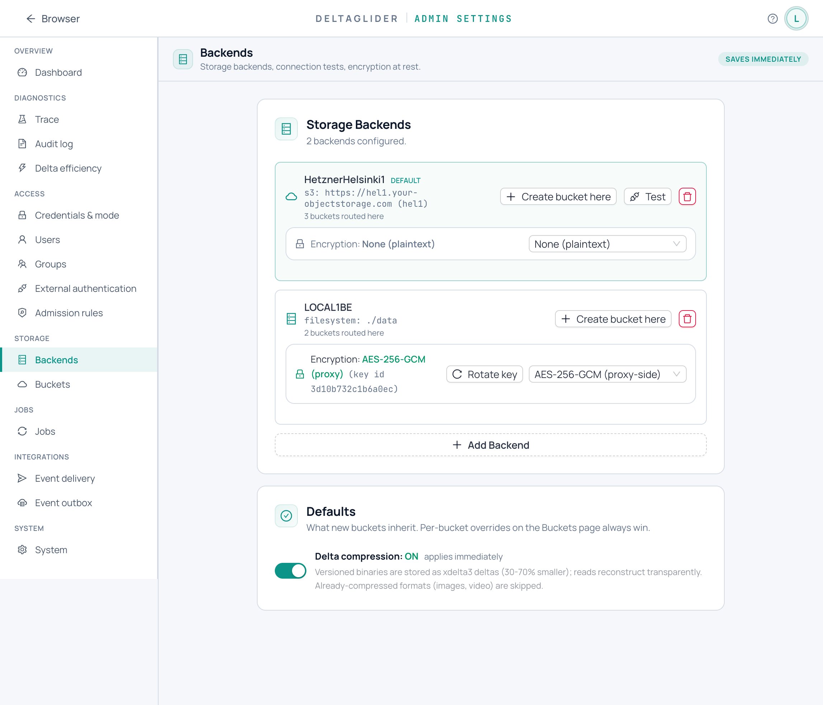Image resolution: width=823 pixels, height=705 pixels.
Task: Click the Backends page header icon
Action: 183,59
